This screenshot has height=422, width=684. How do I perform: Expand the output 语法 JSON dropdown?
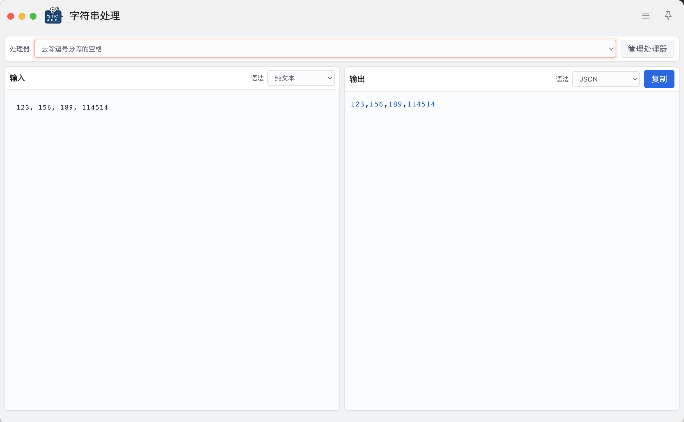pos(605,79)
